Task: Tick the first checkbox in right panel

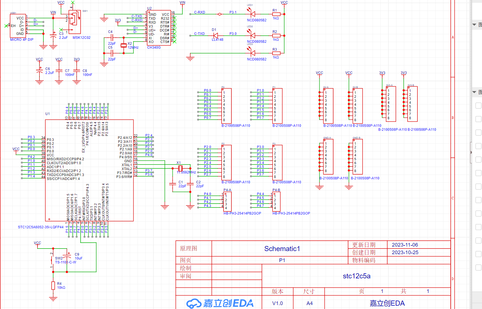Action: tap(478, 105)
